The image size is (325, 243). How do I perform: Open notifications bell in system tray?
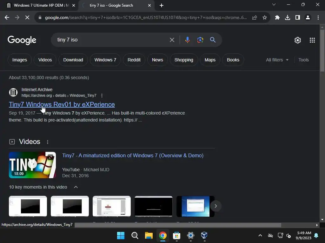(316, 235)
